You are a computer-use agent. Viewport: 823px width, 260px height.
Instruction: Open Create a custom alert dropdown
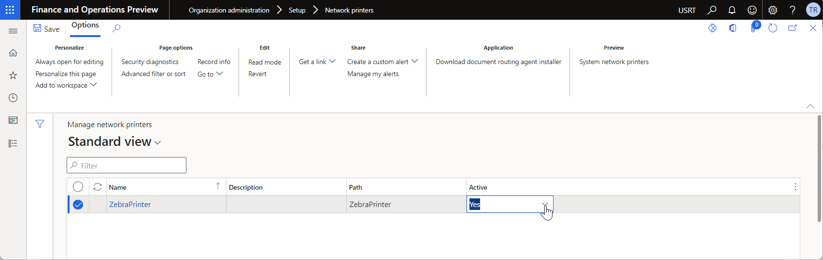(x=383, y=62)
